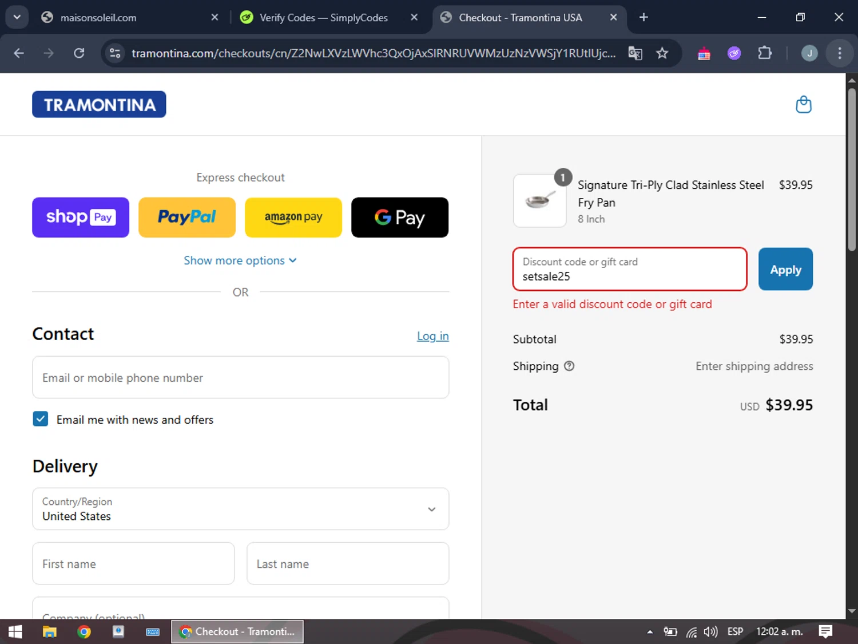Open the volume speaker tray icon
858x644 pixels.
click(710, 632)
